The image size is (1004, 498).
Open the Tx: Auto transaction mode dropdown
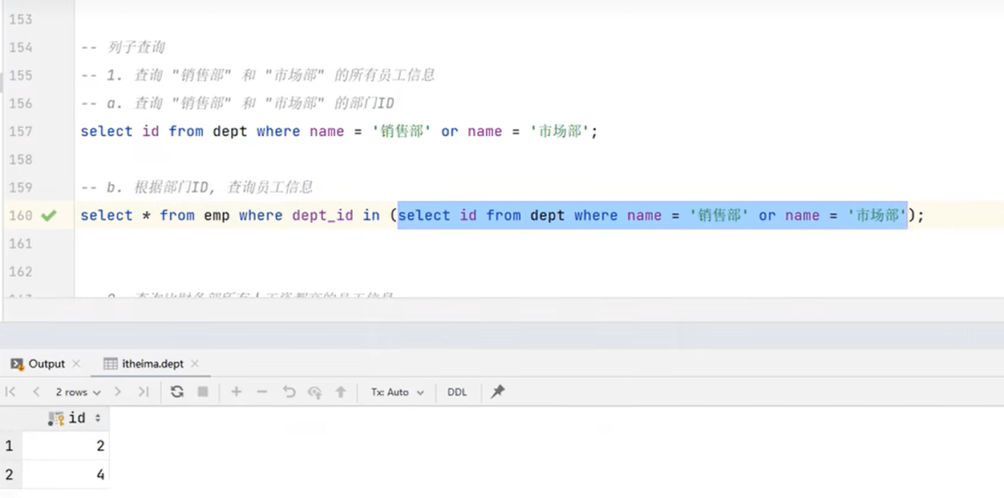[397, 392]
